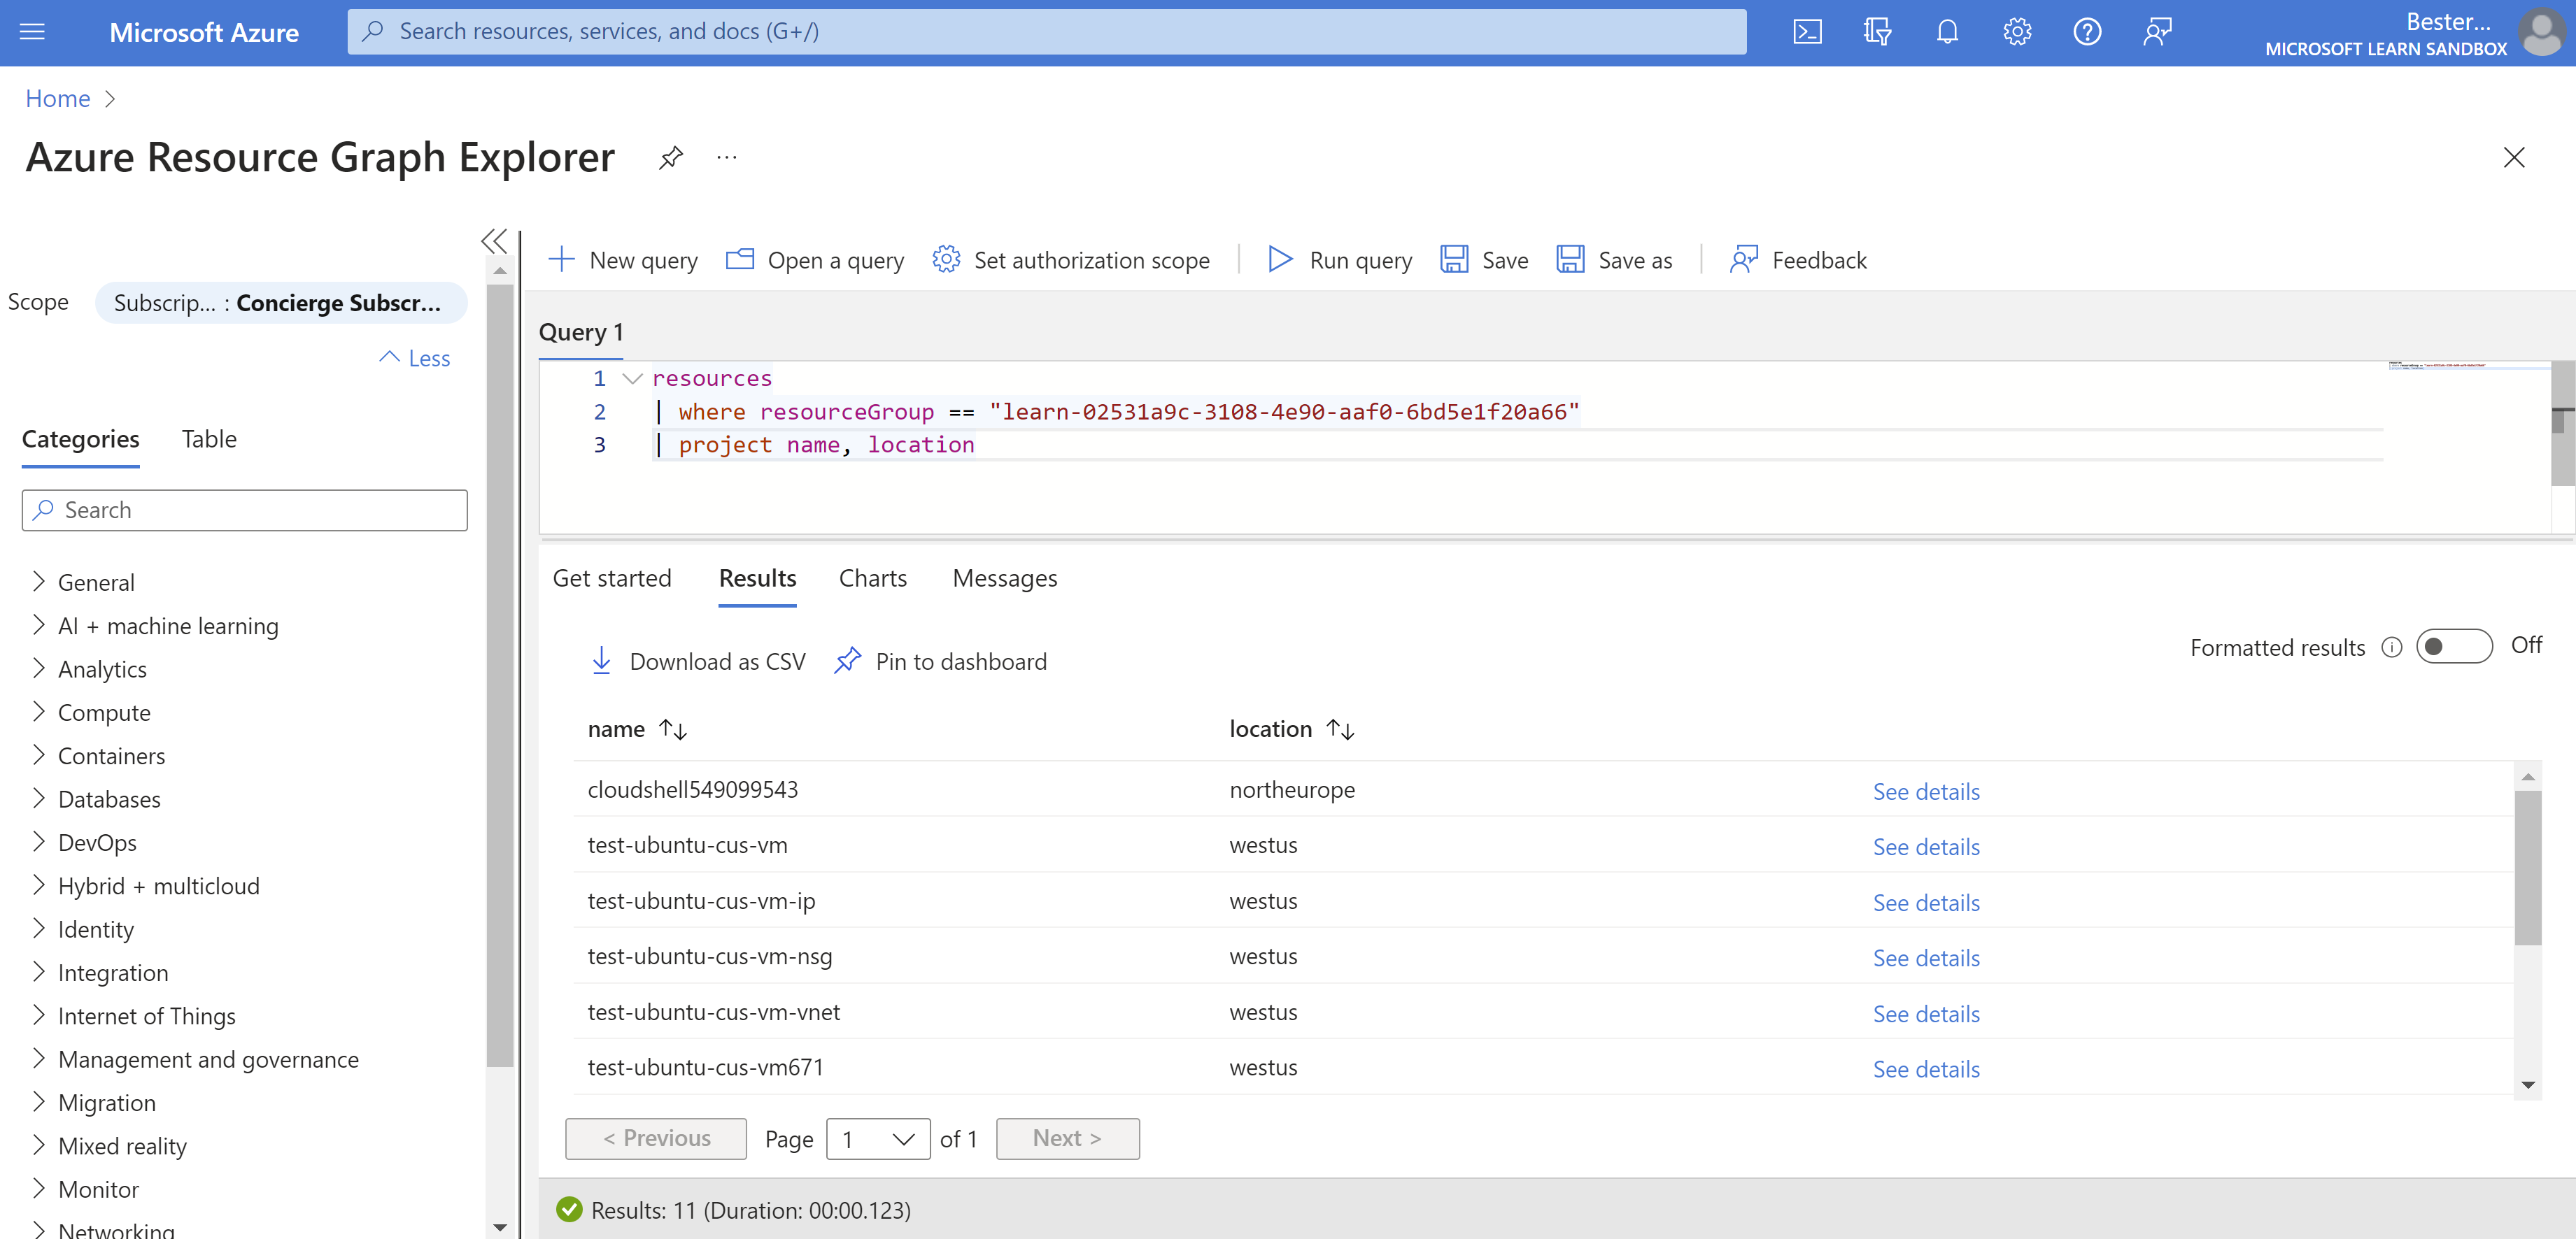The image size is (2576, 1239).
Task: Select the Query 1 tab
Action: coord(580,331)
